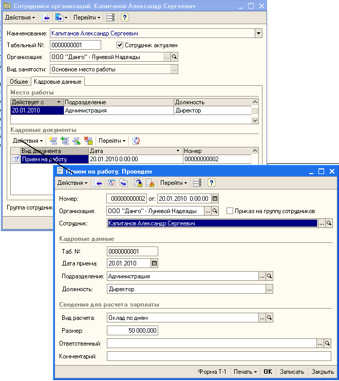Click the magnifier icon beside Подразделение field
This screenshot has width=339, height=381.
click(269, 276)
